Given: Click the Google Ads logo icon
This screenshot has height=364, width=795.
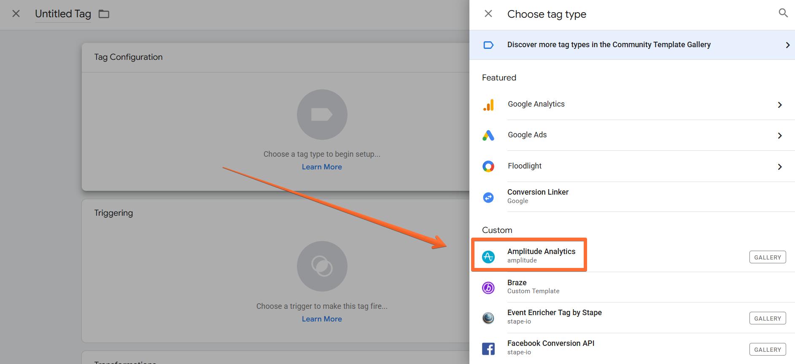Looking at the screenshot, I should [x=488, y=135].
